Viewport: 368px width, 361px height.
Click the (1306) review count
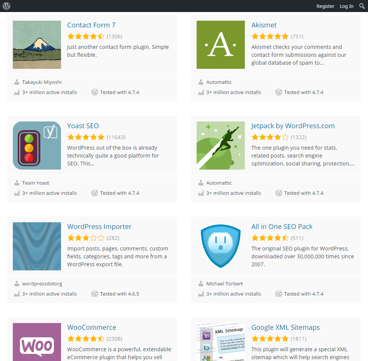[x=115, y=36]
